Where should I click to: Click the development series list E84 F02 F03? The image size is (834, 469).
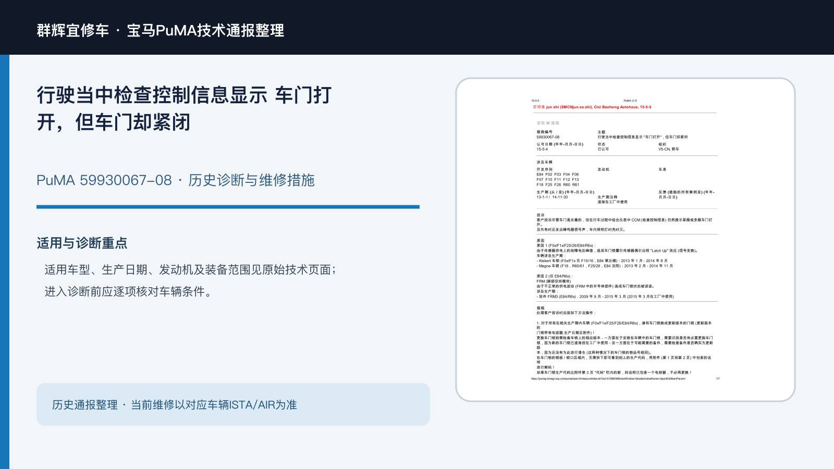click(x=558, y=179)
